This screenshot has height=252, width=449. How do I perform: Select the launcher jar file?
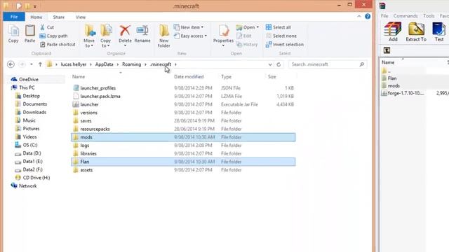183,104
